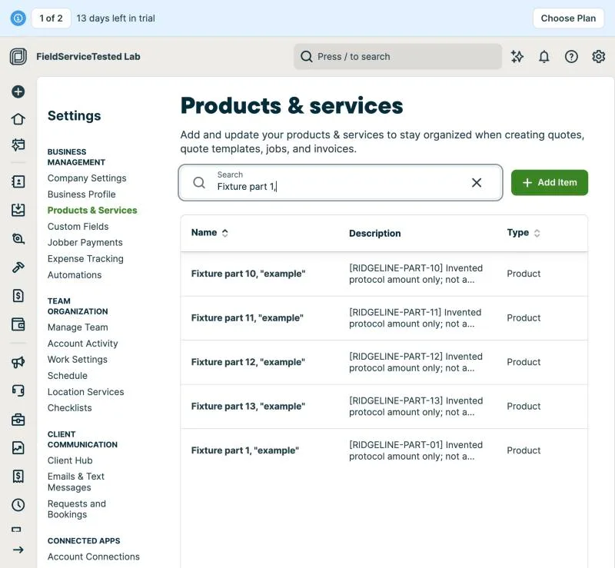The width and height of the screenshot is (615, 568).
Task: Open the help question mark icon
Action: click(x=571, y=56)
